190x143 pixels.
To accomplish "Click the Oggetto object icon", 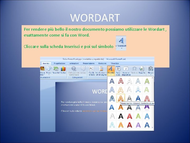I will tap(142, 70).
